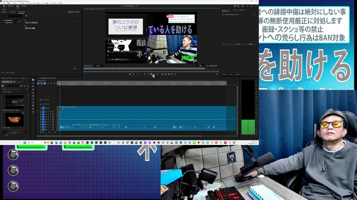Open the Program monitor zoom level dropdown
The height and width of the screenshot is (200, 357).
pos(99,66)
